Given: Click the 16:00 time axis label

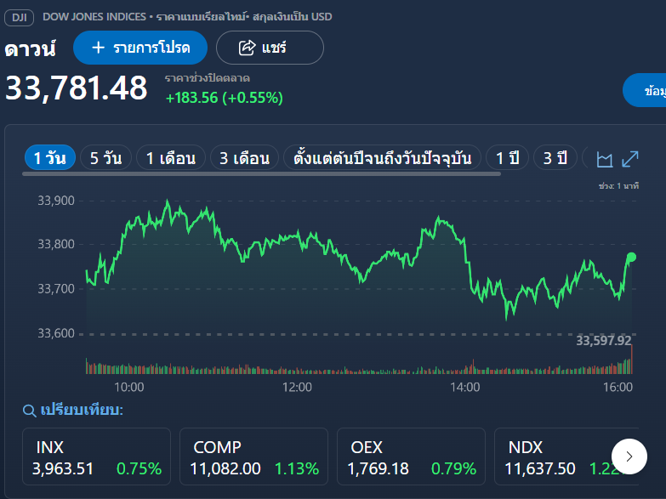Looking at the screenshot, I should 618,387.
